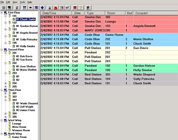This screenshot has width=178, height=140.
Task: Select '#1 Wade Sheperd' in the tree
Action: click(27, 103)
